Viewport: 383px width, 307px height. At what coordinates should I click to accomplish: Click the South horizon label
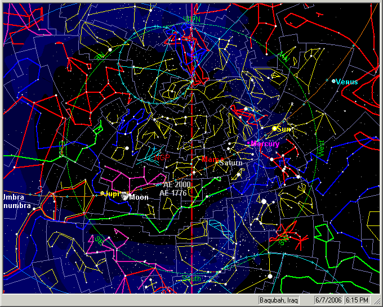[191, 278]
